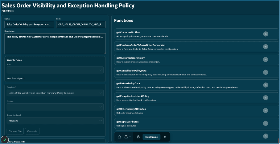Click fx icon for getCustomerScorePolicy

pyautogui.click(x=266, y=59)
